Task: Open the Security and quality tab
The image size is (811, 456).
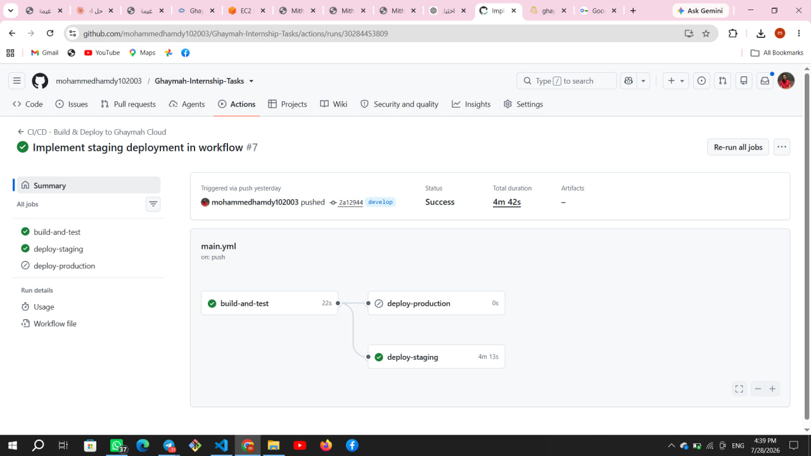Action: pos(400,104)
